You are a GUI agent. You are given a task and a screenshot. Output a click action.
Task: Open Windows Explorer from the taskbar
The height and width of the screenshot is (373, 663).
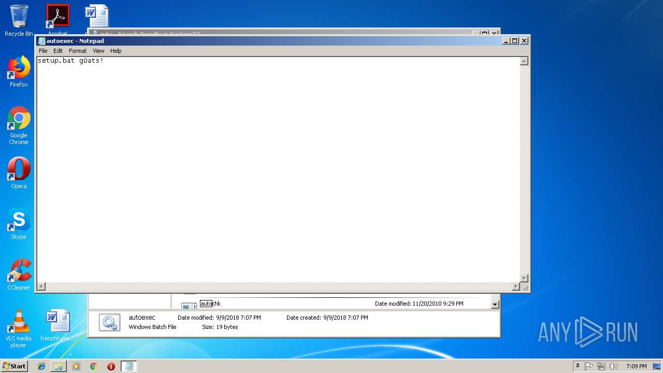point(59,366)
